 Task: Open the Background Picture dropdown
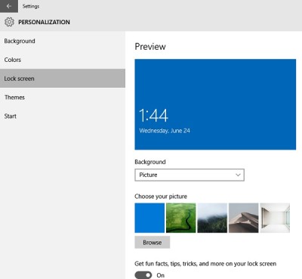tap(190, 175)
